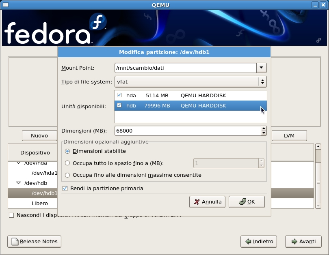Select Dimensioni stabilite radio button
This screenshot has width=329, height=255.
click(x=67, y=151)
